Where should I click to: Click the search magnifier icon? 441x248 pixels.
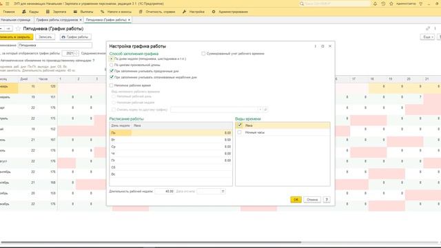coord(302,3)
